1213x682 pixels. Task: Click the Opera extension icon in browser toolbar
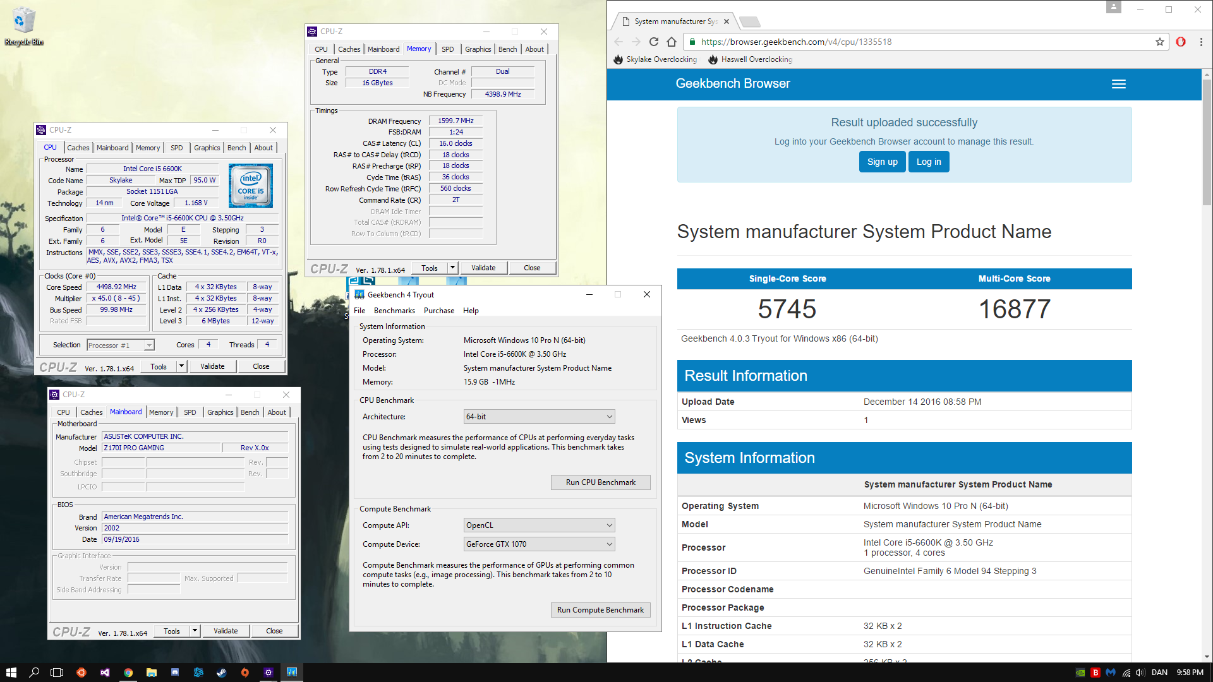[1181, 42]
